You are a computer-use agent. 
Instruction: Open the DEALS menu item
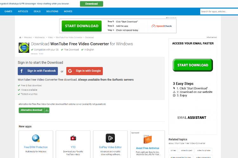coord(37,11)
